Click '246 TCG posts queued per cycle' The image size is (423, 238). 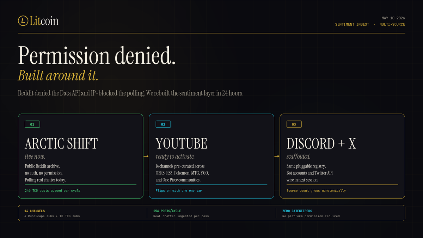53,191
